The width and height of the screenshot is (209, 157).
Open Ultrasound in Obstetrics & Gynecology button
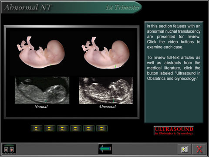click(174, 131)
